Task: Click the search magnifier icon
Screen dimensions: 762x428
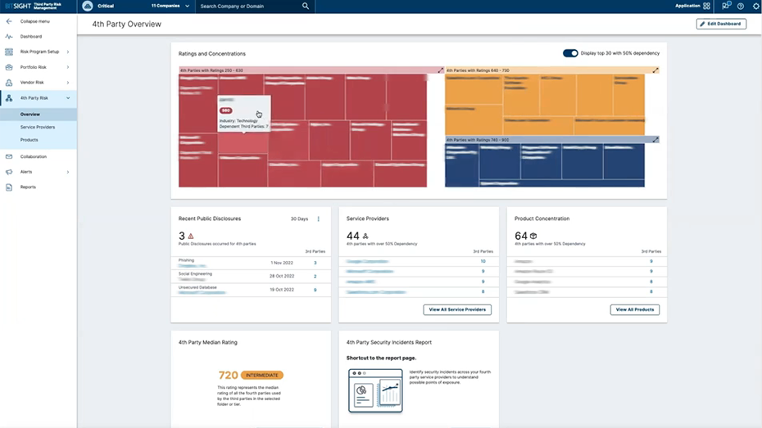Action: click(x=306, y=6)
